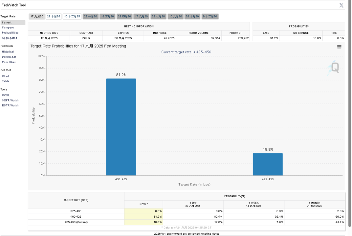Open the SOFR Watch tool
Screen dimensions: 352x236
pyautogui.click(x=10, y=100)
